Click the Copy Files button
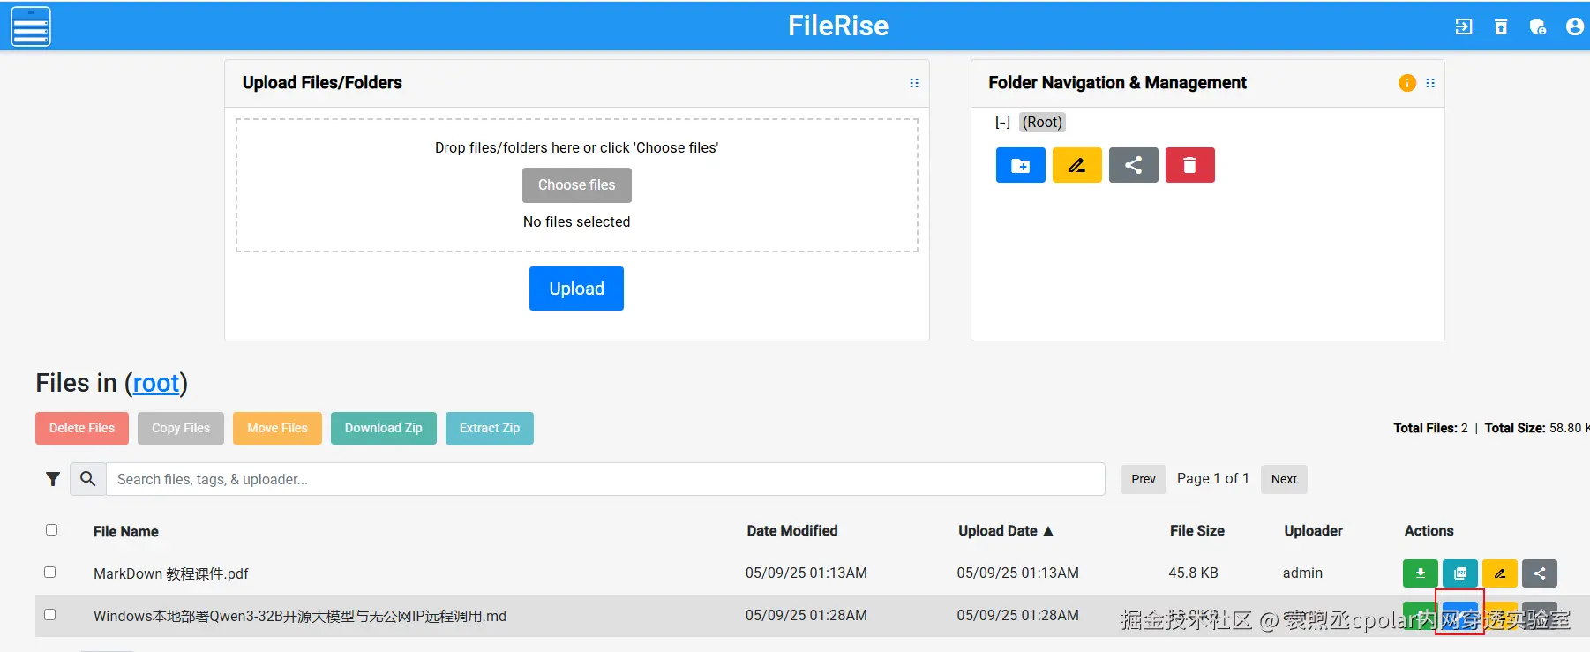 181,429
